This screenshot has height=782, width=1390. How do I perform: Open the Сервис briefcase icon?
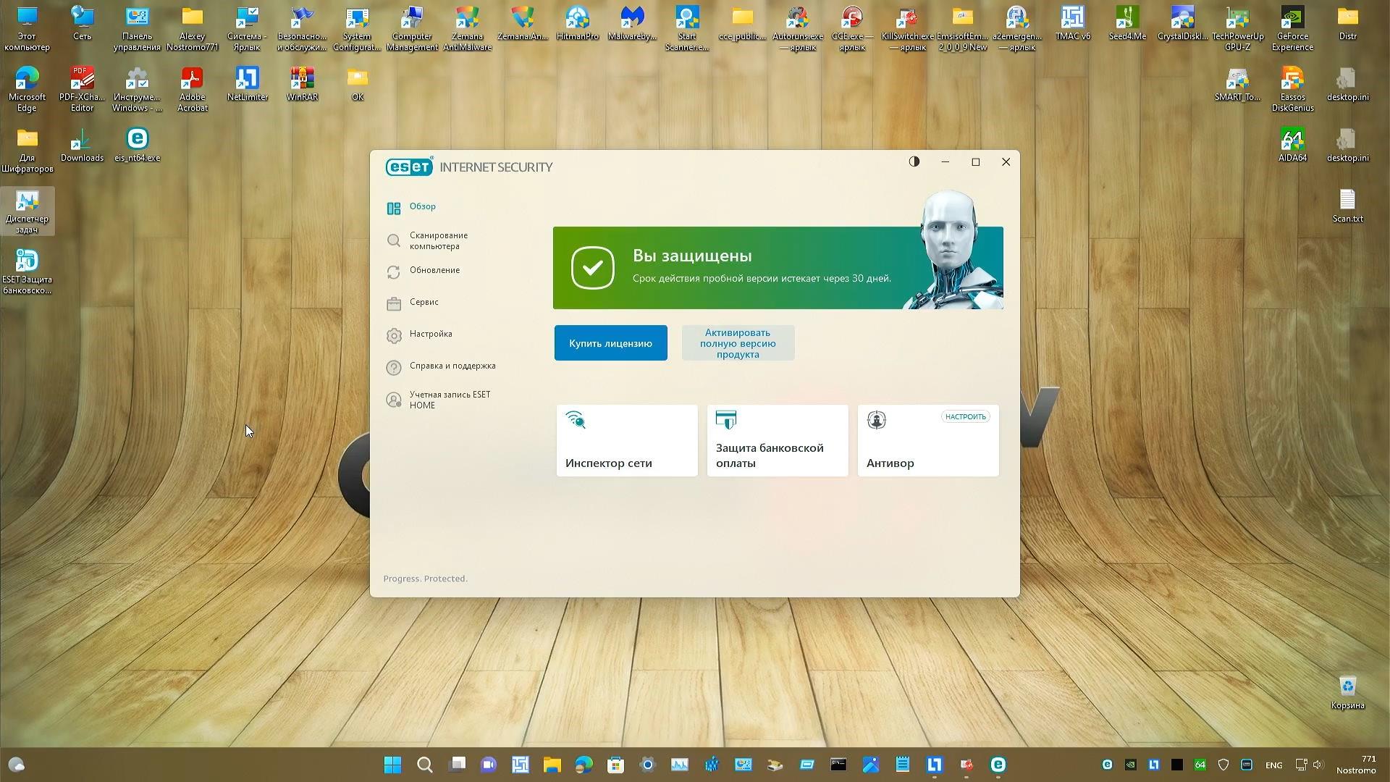click(393, 304)
